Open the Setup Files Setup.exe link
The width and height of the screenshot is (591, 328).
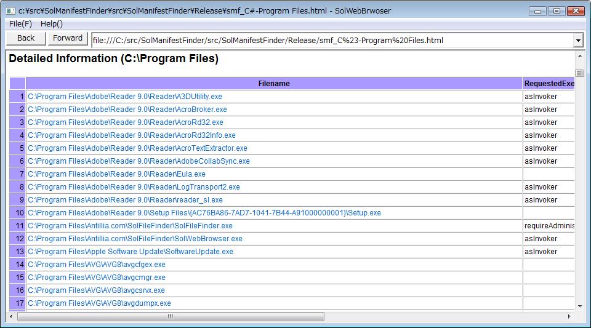tap(204, 213)
